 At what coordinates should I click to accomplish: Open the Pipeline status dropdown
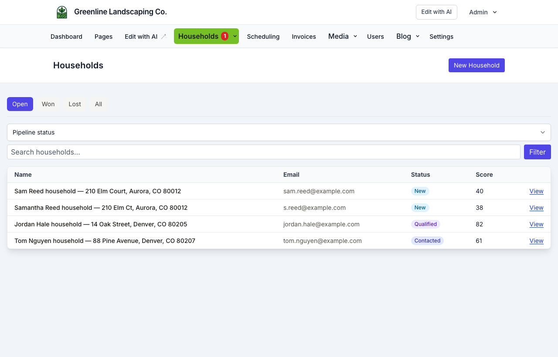tap(279, 132)
